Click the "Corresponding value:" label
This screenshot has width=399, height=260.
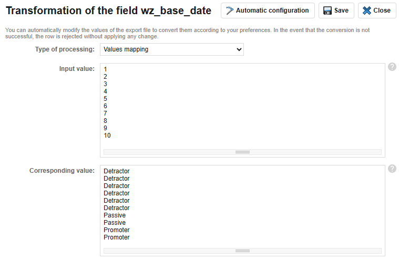tap(62, 171)
